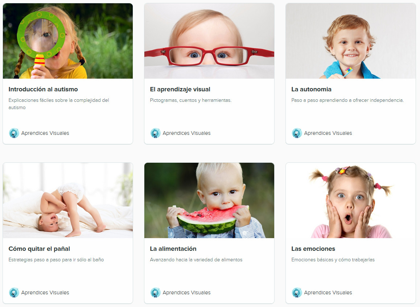
Task: Click Aprendices Visuales avatar on Introducción al autismo card
Action: coord(14,133)
